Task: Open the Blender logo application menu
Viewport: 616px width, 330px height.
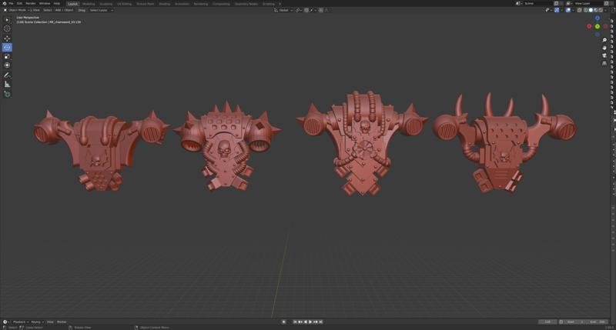Action: point(5,3)
